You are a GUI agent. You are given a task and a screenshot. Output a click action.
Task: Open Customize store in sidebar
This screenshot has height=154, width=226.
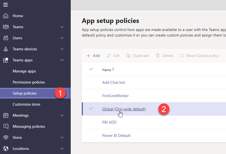[x=26, y=104]
